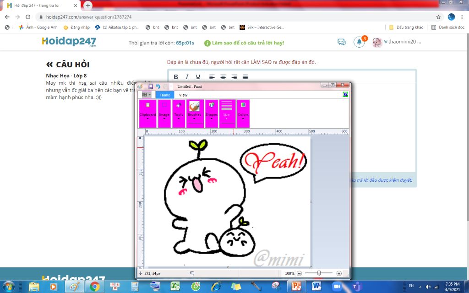This screenshot has width=469, height=293.
Task: Expand the Shapes group
Action: 212,114
